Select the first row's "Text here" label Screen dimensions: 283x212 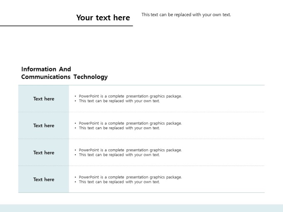pos(44,99)
